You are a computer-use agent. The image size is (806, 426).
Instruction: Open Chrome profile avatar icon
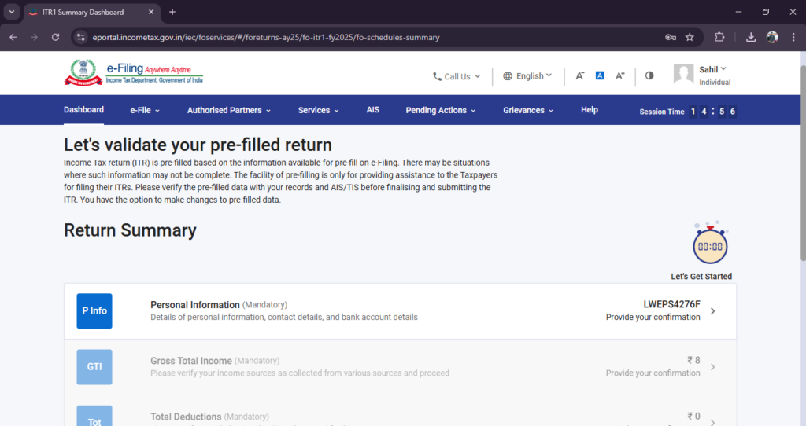[x=772, y=37]
